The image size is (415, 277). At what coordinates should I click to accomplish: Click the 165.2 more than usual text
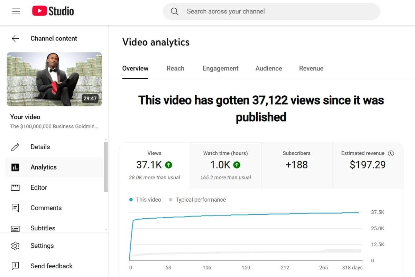[225, 178]
